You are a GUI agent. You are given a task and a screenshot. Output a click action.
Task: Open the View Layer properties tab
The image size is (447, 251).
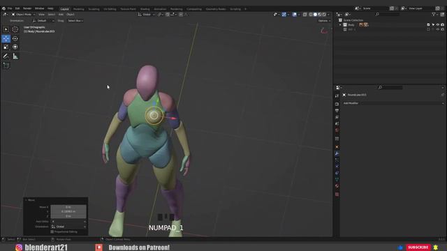coord(337,117)
